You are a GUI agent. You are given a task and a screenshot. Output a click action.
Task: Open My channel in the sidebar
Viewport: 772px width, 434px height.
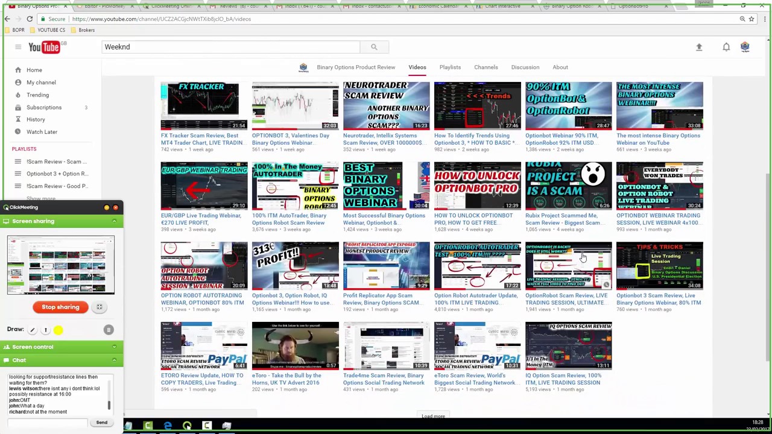(41, 83)
